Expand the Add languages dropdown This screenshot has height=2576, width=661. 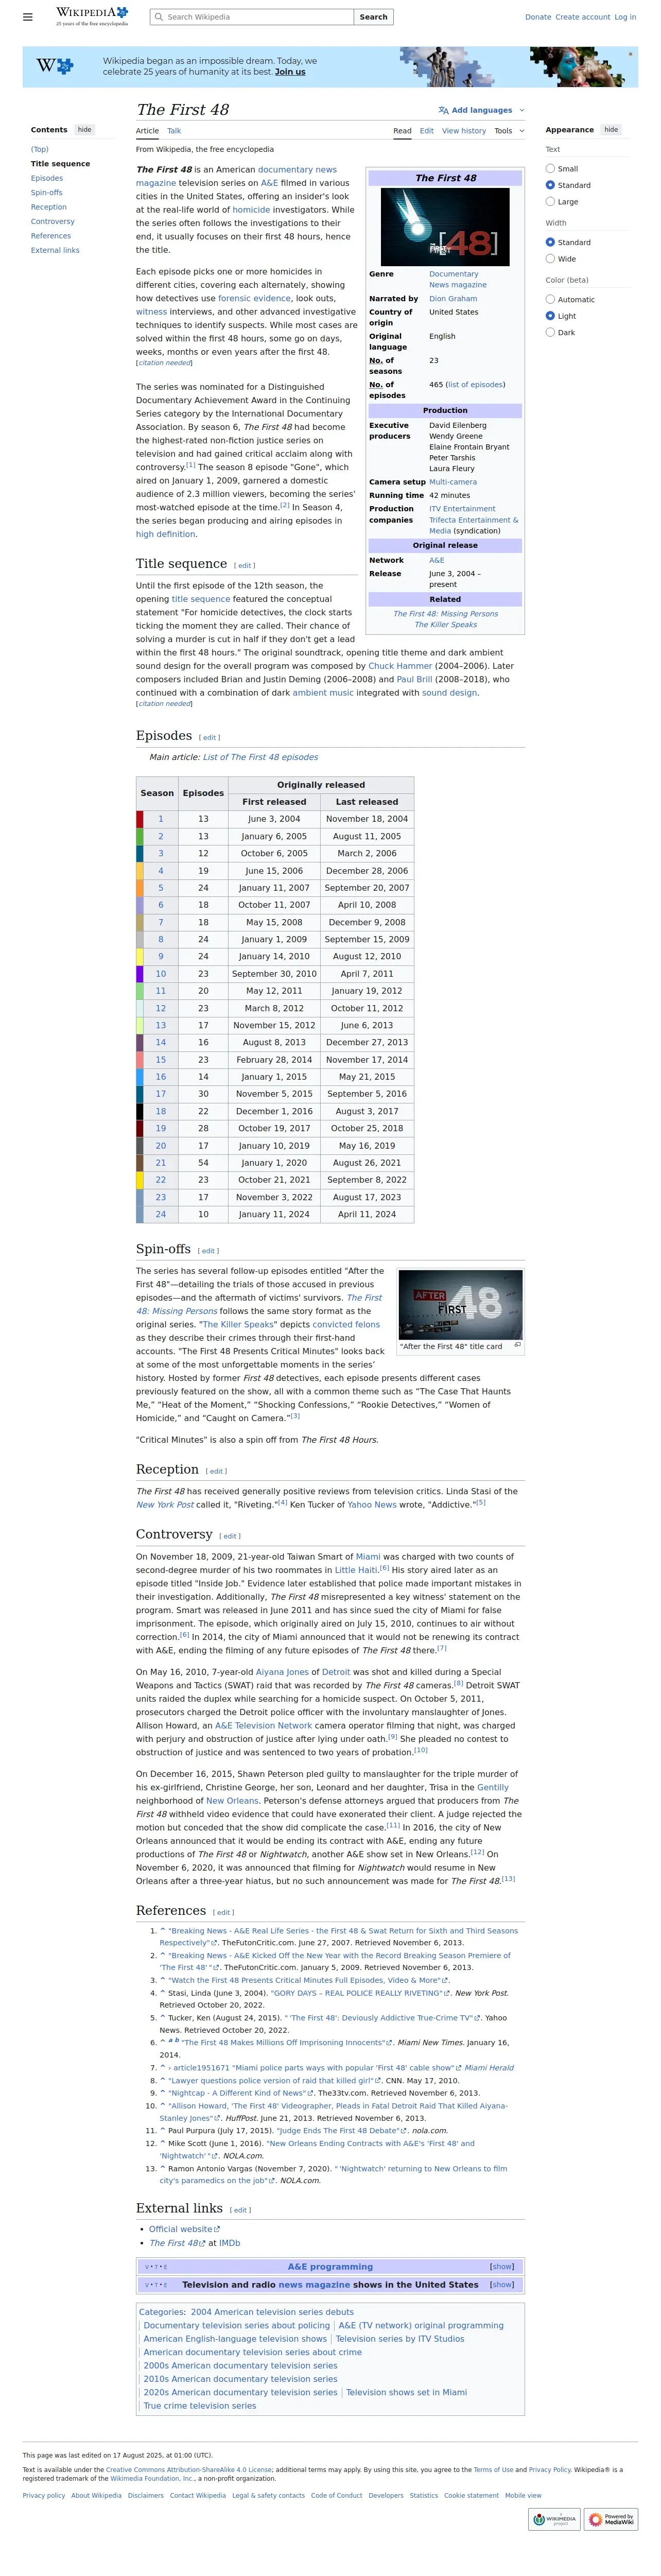point(522,110)
